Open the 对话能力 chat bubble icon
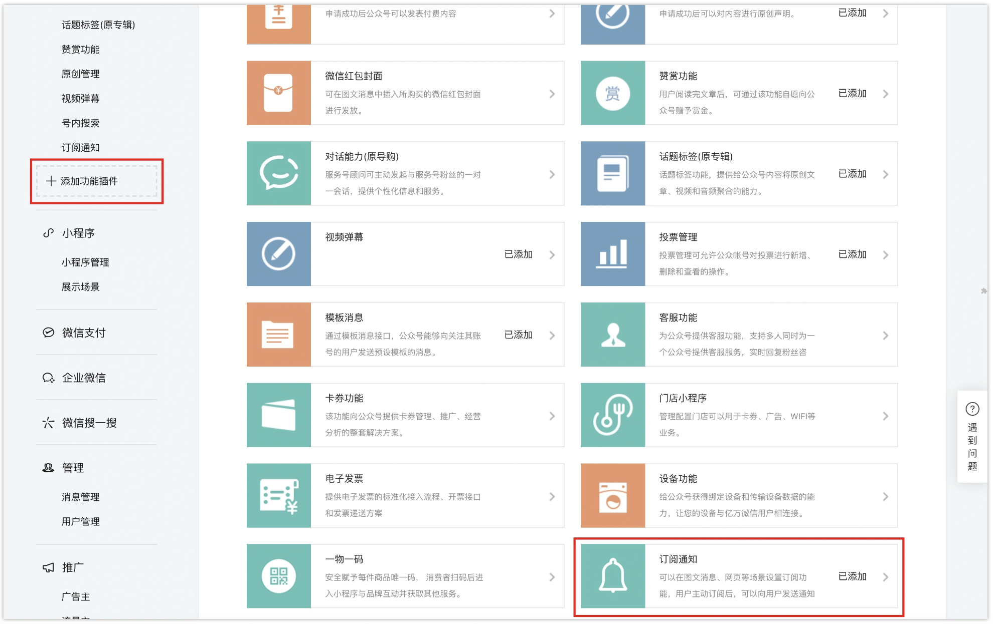Screen dimensions: 993x624 pos(278,173)
